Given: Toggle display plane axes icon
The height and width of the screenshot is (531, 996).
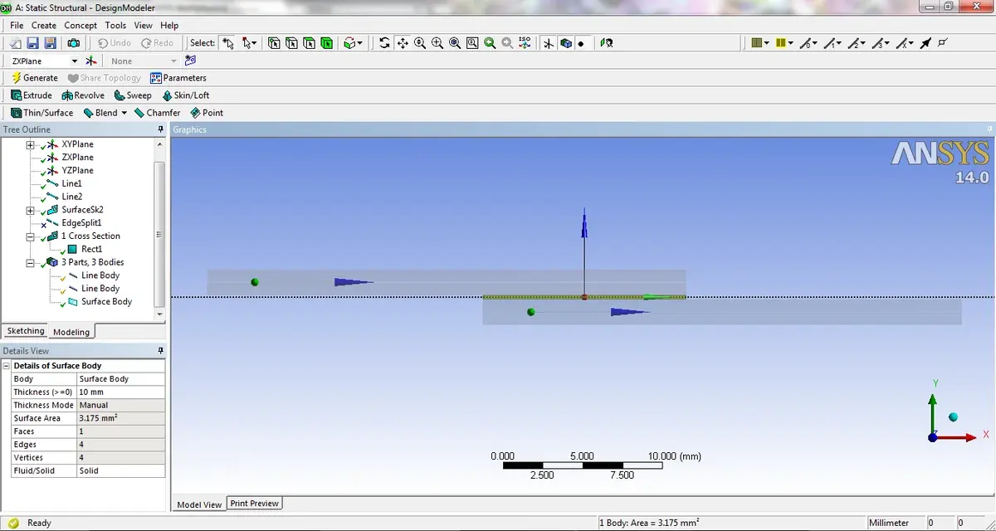Looking at the screenshot, I should pyautogui.click(x=549, y=43).
